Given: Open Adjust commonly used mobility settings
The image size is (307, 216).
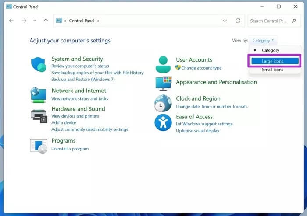Looking at the screenshot, I should (89, 129).
